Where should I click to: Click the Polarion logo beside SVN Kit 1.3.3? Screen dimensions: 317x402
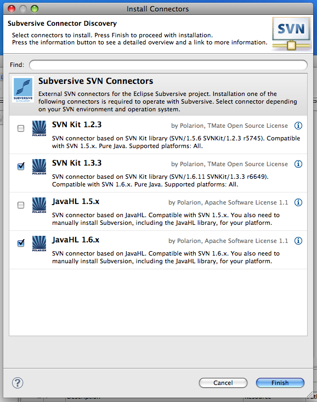[x=39, y=167]
